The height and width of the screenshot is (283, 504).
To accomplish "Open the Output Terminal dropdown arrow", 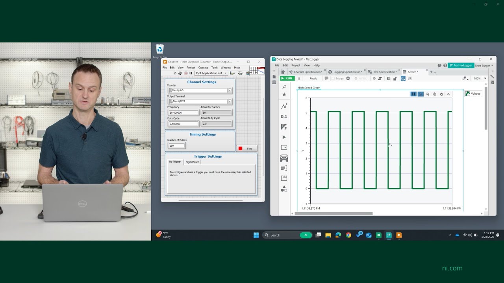I will [230, 101].
